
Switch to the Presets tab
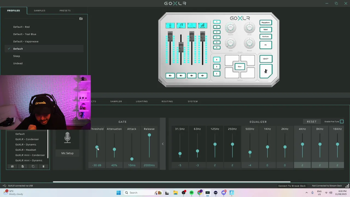pos(65,10)
